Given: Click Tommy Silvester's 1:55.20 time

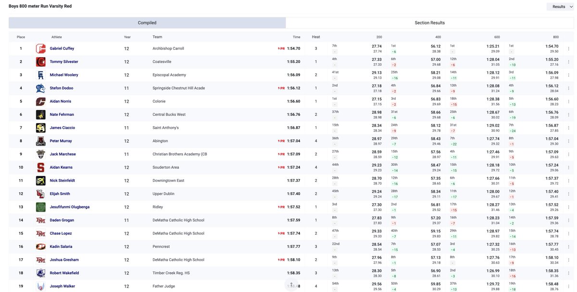Looking at the screenshot, I should pyautogui.click(x=294, y=62).
